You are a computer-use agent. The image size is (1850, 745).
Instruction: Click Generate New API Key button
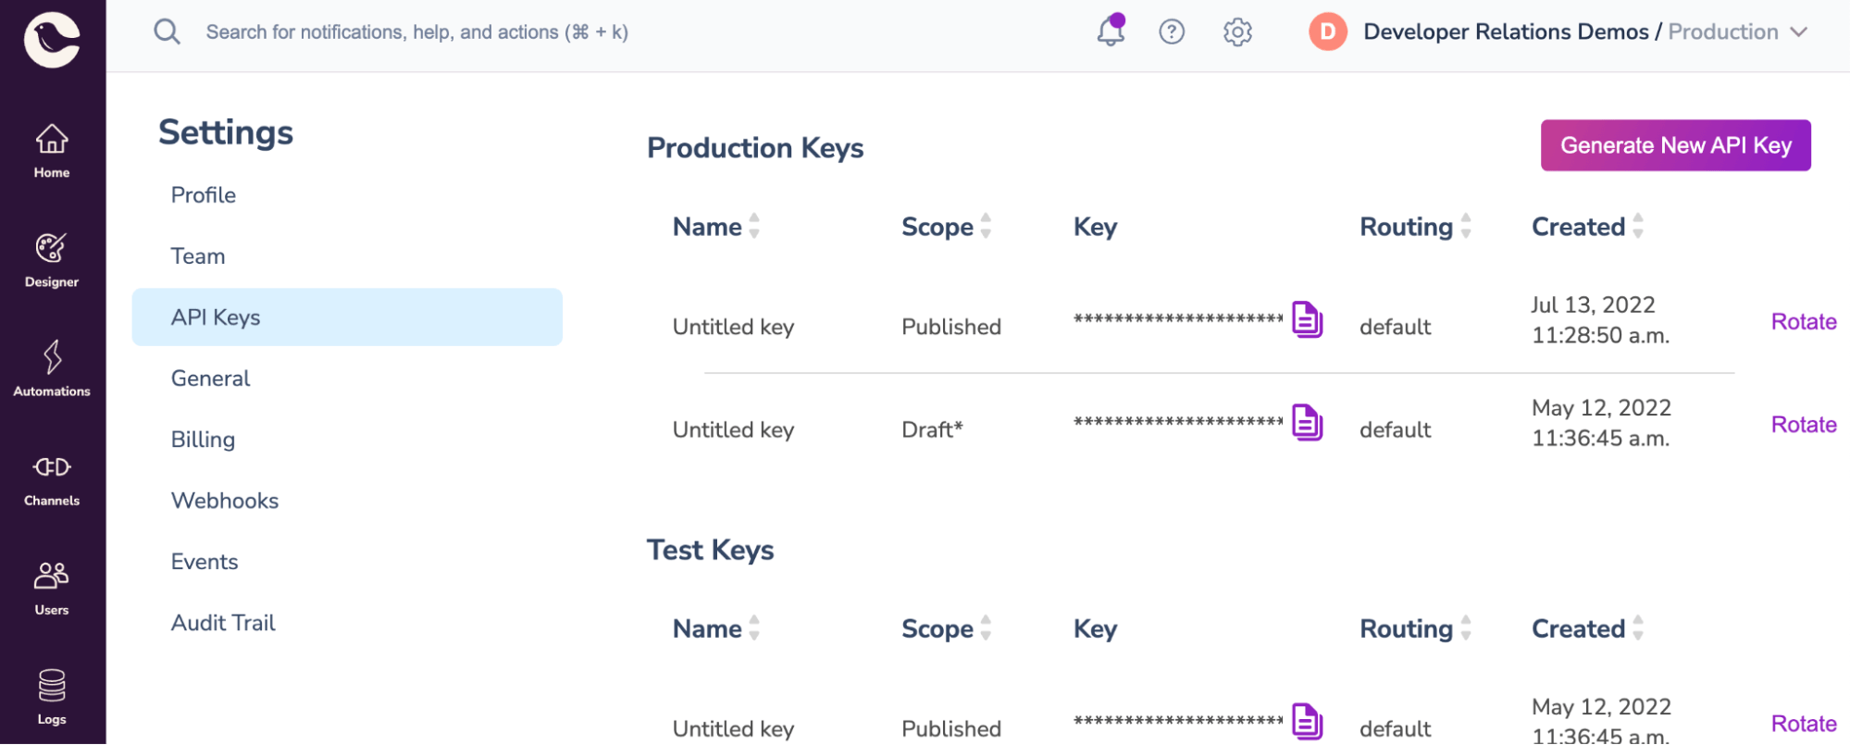[x=1675, y=145]
